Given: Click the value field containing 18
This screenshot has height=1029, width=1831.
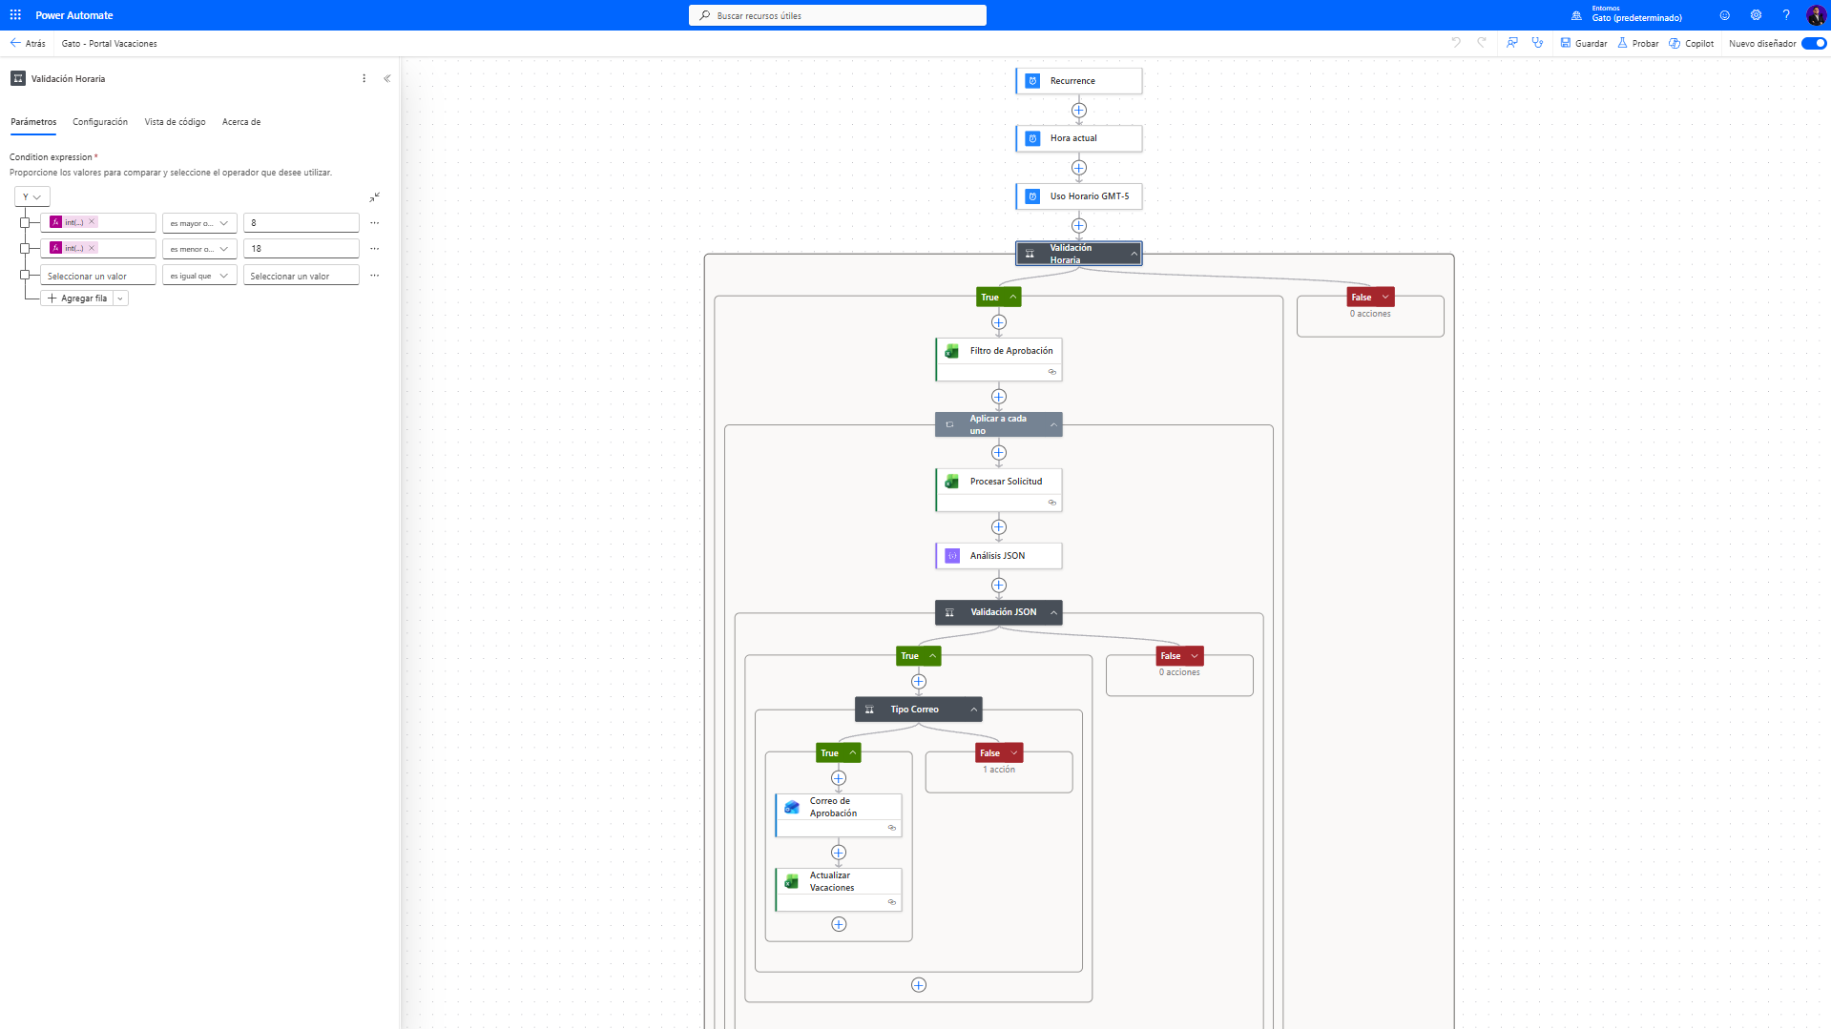Looking at the screenshot, I should pyautogui.click(x=302, y=249).
